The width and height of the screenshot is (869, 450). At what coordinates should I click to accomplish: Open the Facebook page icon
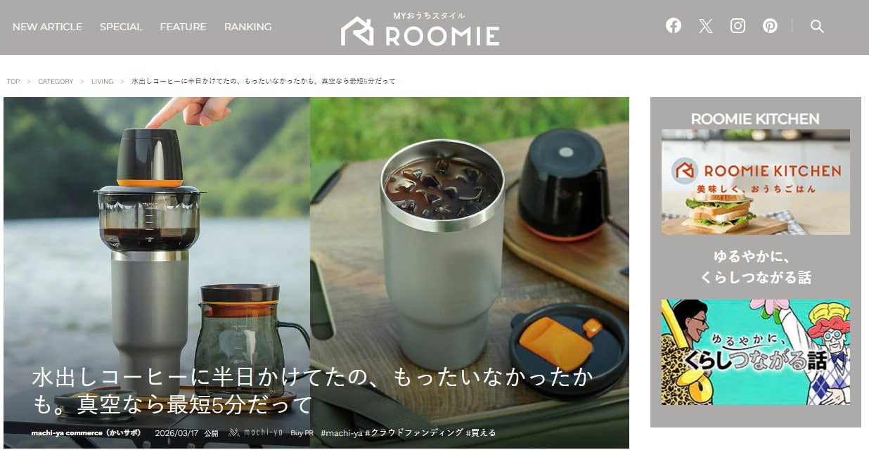click(x=674, y=26)
